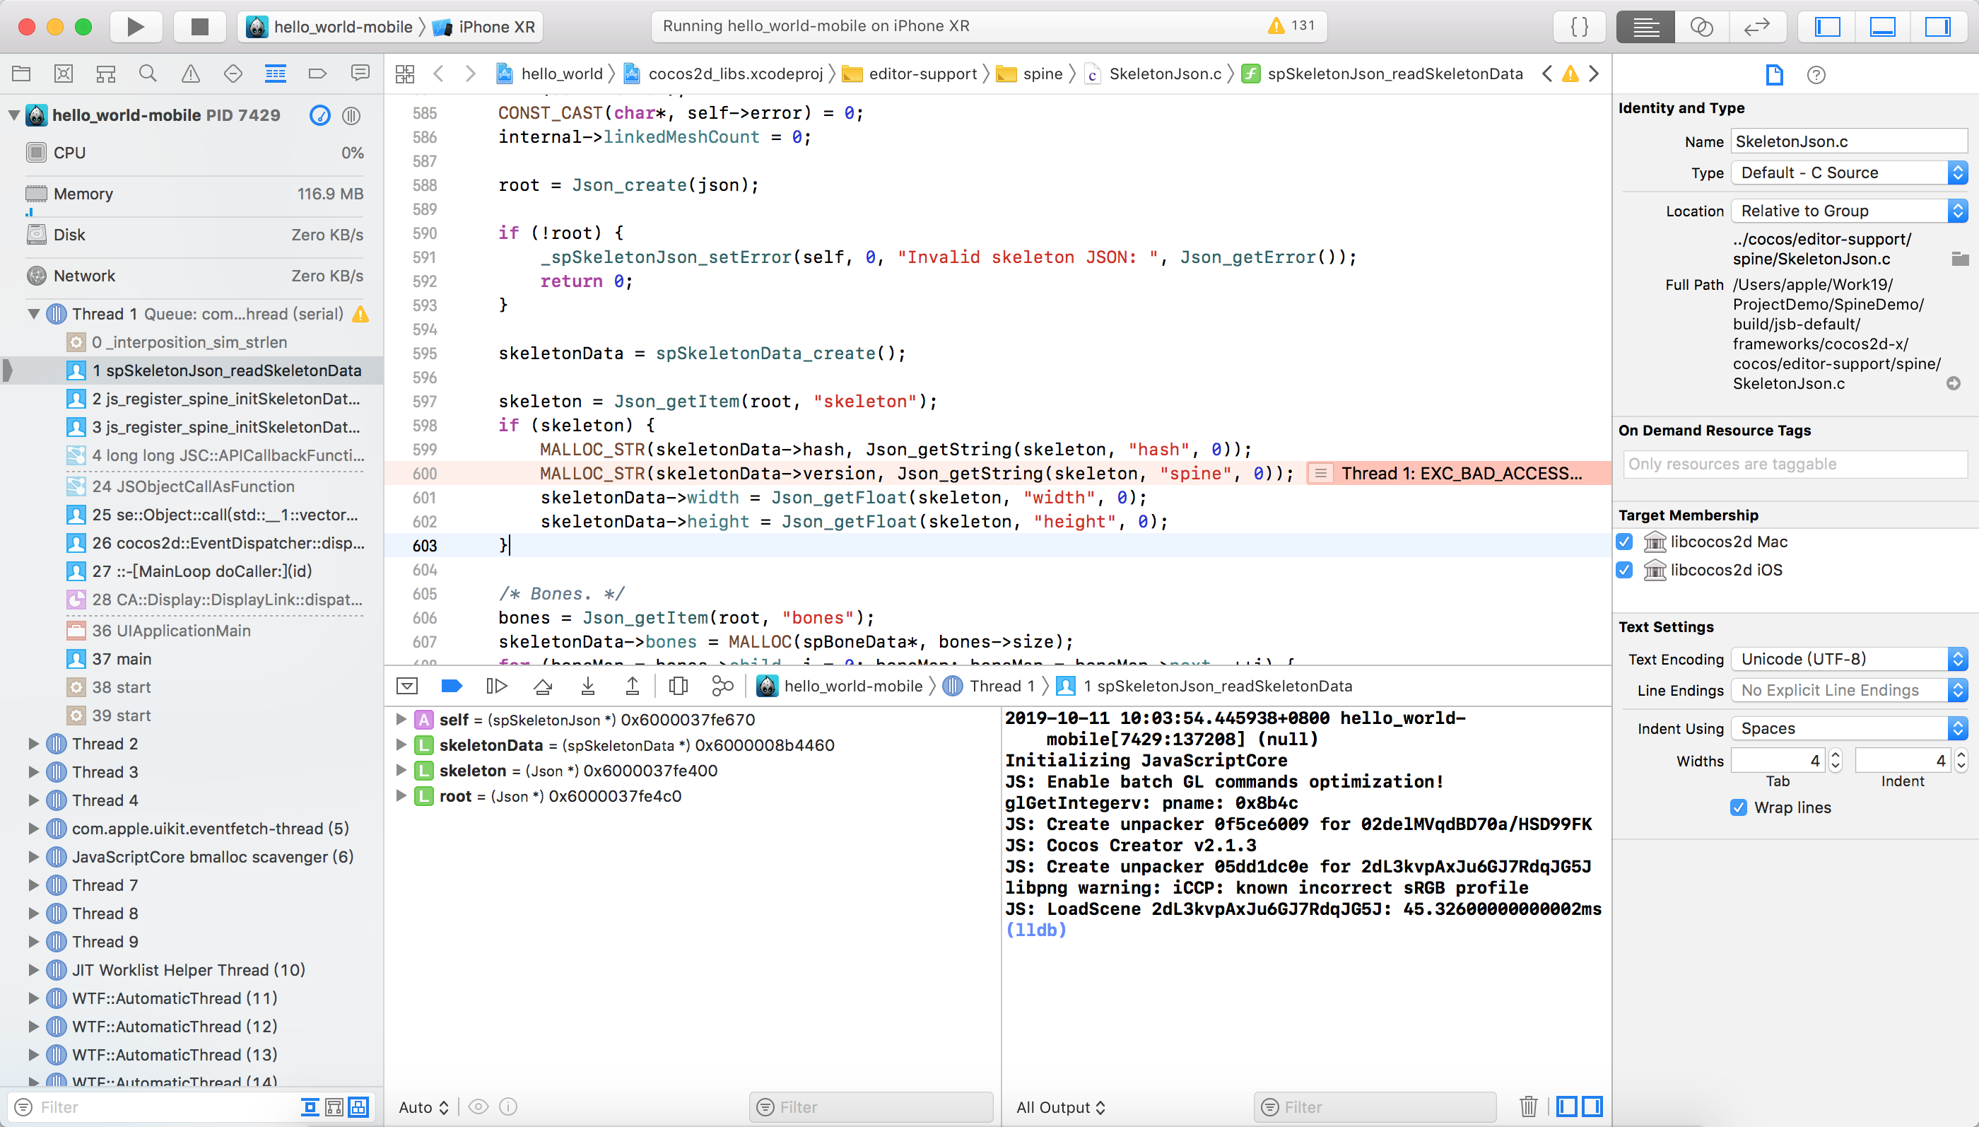Expand the skeletonData variable
Screen dimensions: 1979x1127
point(401,744)
